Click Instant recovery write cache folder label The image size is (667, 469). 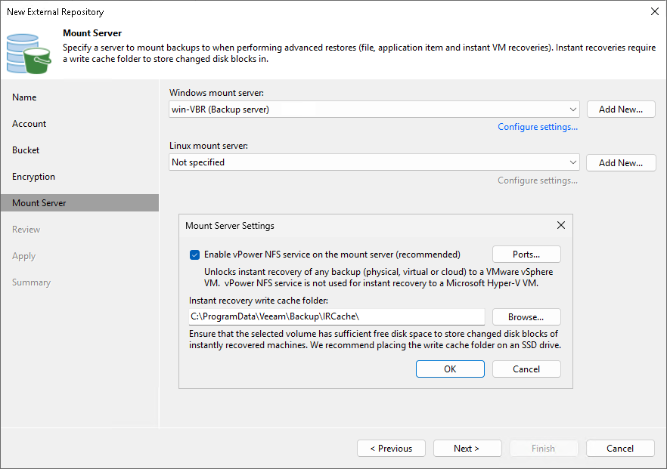pos(259,301)
